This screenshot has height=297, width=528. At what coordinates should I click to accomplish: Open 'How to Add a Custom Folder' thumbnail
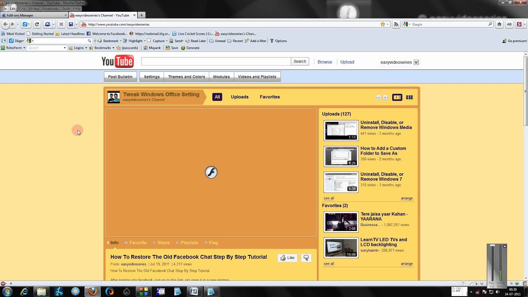[341, 156]
